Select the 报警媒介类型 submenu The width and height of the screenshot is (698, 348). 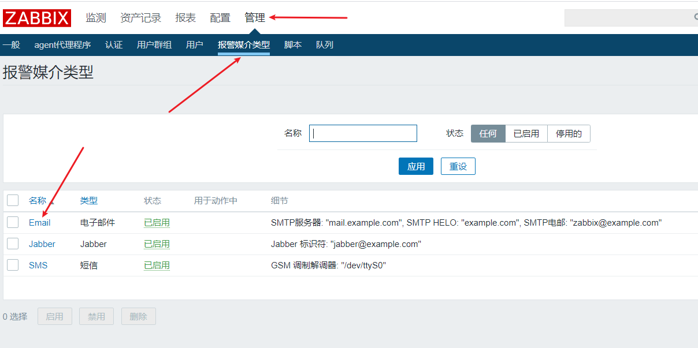[244, 44]
